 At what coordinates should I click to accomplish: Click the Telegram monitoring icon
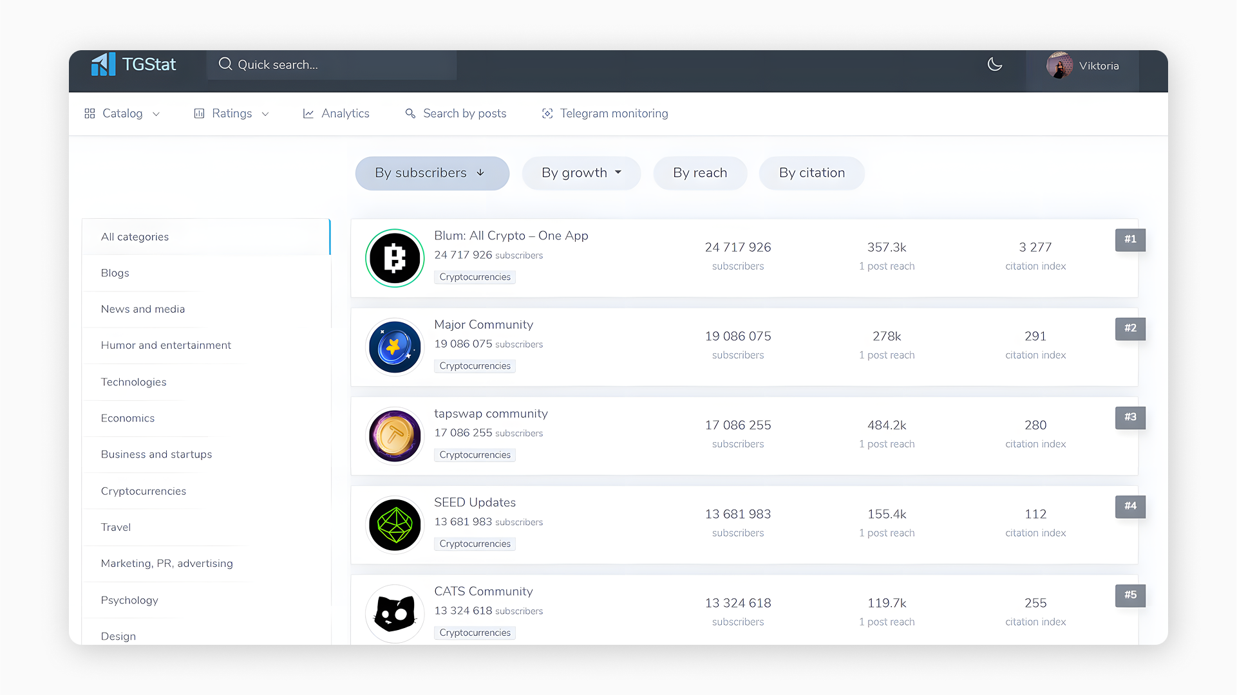pyautogui.click(x=547, y=113)
